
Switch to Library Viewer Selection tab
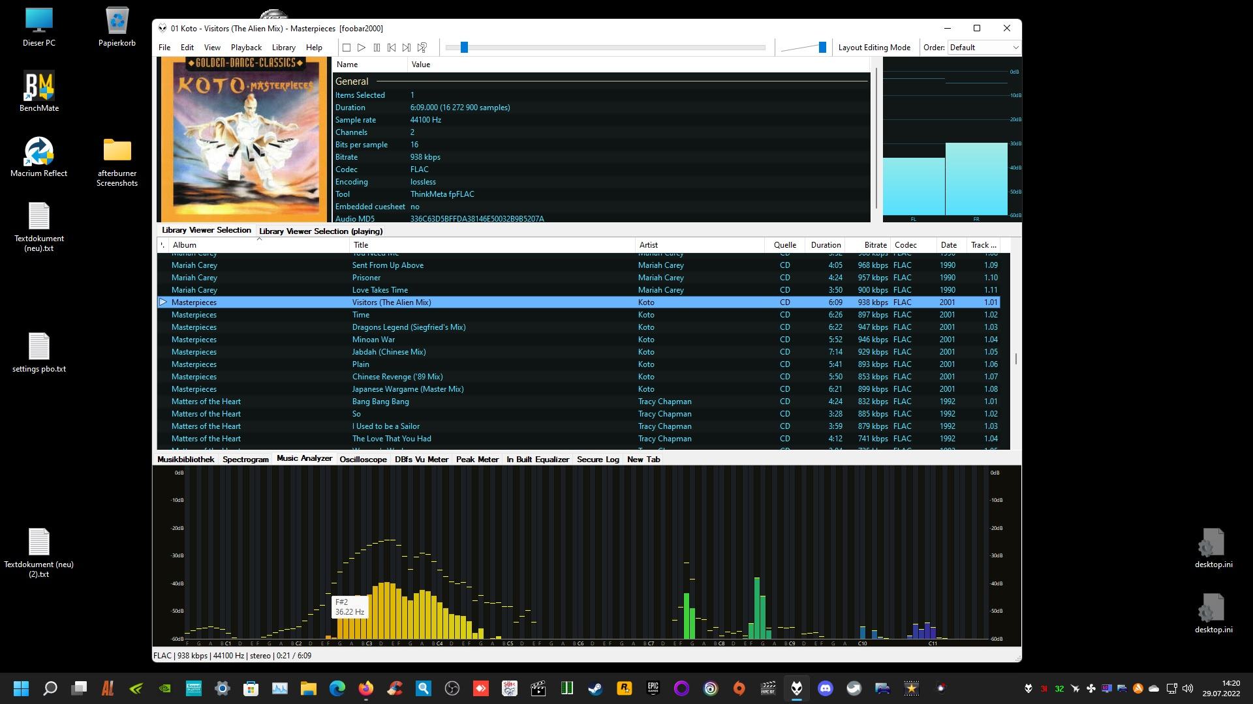pyautogui.click(x=206, y=230)
